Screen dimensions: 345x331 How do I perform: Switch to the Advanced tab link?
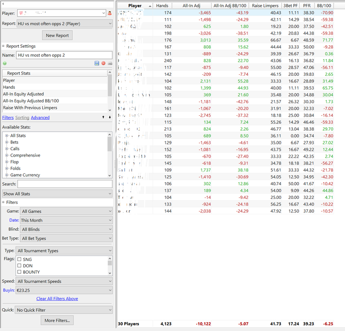point(40,118)
